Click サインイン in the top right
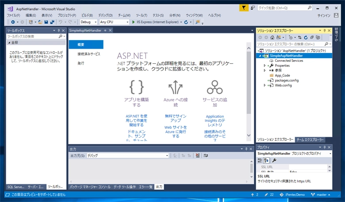 324,15
